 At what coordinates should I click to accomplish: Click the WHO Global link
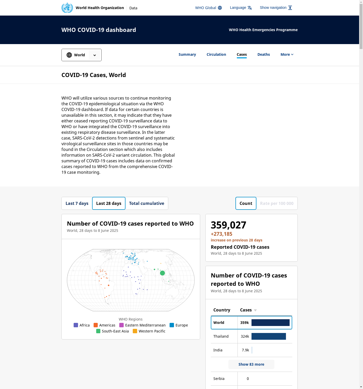[x=208, y=8]
